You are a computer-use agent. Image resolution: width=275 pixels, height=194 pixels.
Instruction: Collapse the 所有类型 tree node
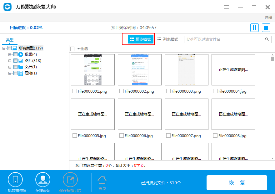[4, 48]
